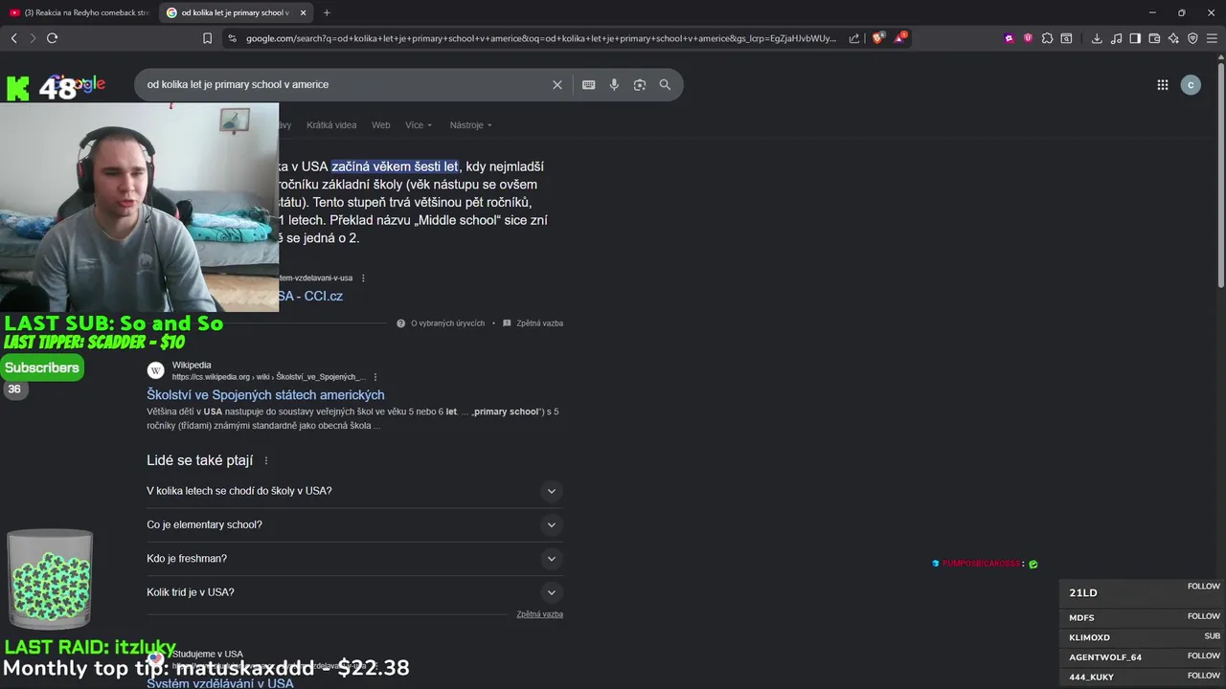Open new tab with plus button
1226x689 pixels.
(x=327, y=12)
